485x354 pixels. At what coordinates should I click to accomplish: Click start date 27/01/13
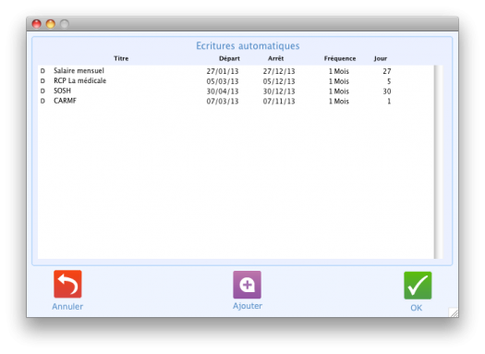tap(223, 71)
